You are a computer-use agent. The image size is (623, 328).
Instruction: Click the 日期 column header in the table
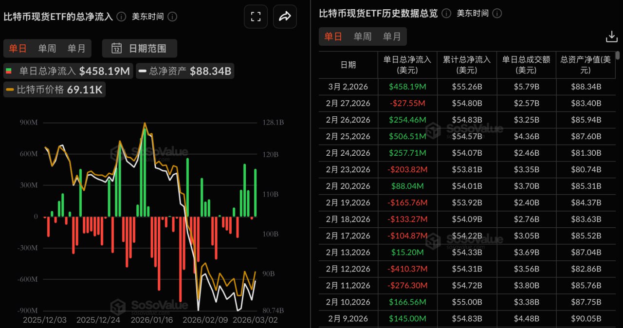click(x=348, y=65)
